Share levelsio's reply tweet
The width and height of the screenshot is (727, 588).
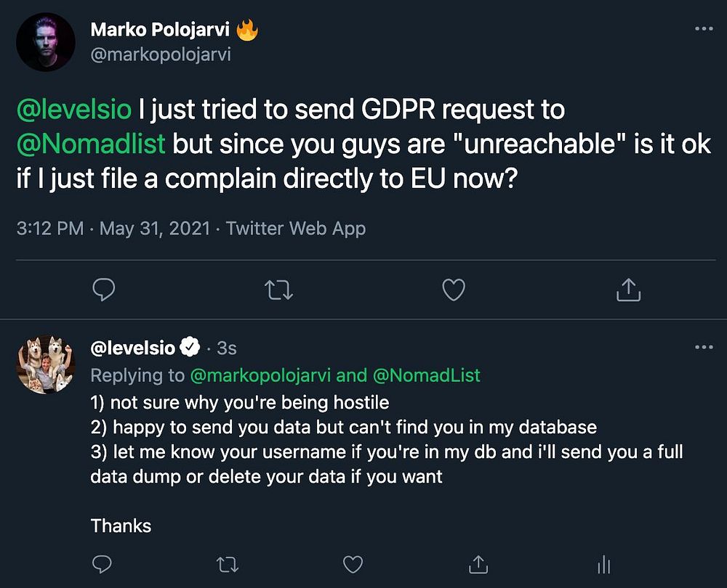pyautogui.click(x=478, y=564)
